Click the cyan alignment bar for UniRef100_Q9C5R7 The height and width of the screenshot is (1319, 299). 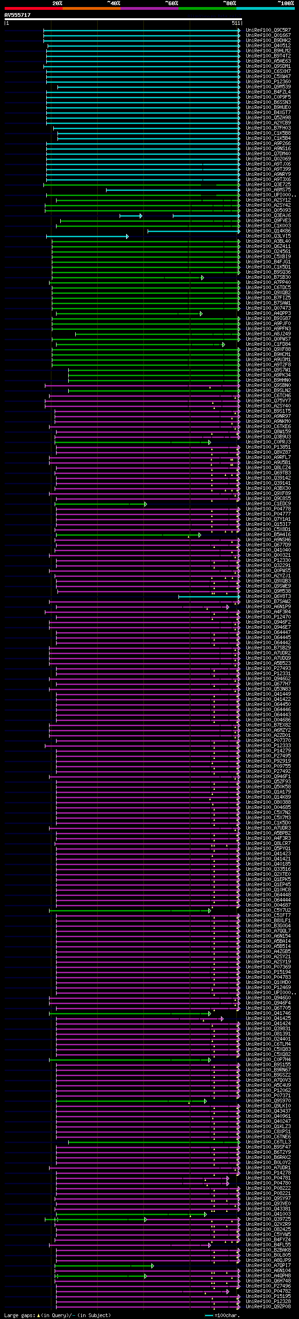point(142,30)
